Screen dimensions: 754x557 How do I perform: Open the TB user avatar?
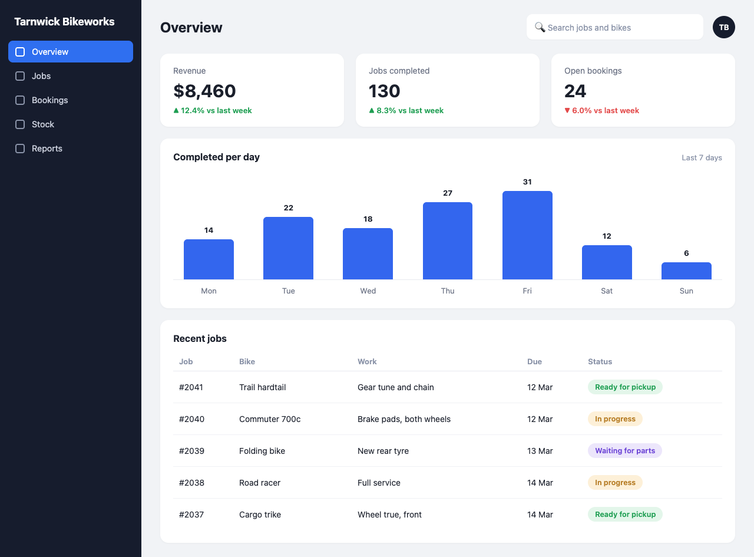point(724,27)
